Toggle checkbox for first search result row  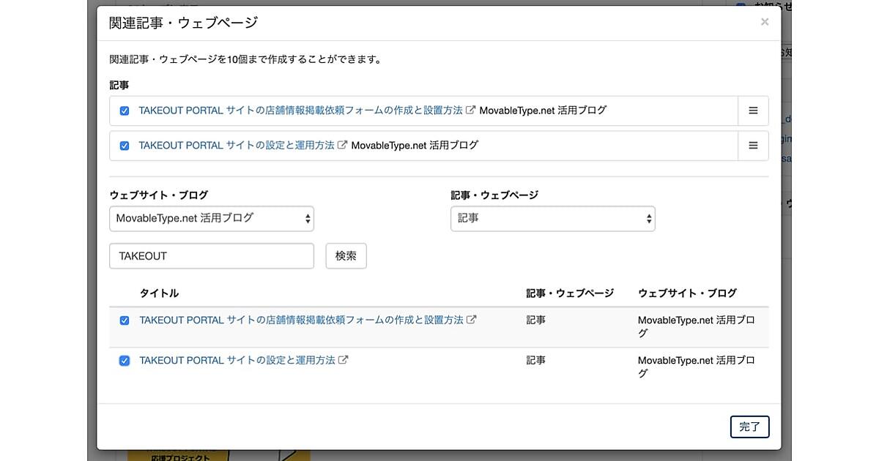tap(125, 321)
